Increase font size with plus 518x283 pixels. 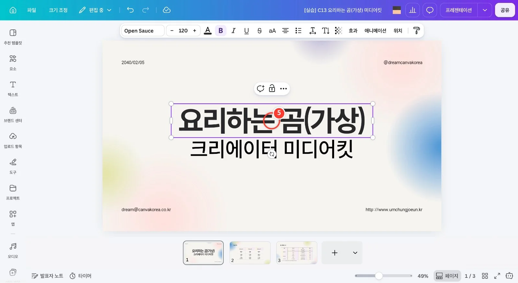click(x=195, y=30)
